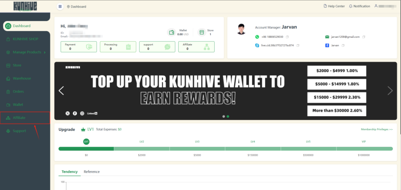This screenshot has width=401, height=190.
Task: Open the Instagram icon on banner
Action: tap(82, 114)
